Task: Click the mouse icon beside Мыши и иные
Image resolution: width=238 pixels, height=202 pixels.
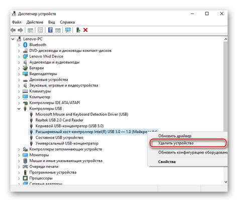Action: pos(25,161)
